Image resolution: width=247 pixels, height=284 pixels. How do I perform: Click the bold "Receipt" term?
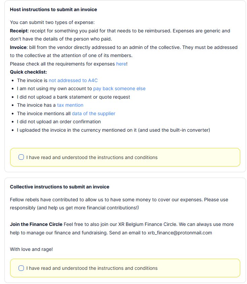pyautogui.click(x=19, y=31)
